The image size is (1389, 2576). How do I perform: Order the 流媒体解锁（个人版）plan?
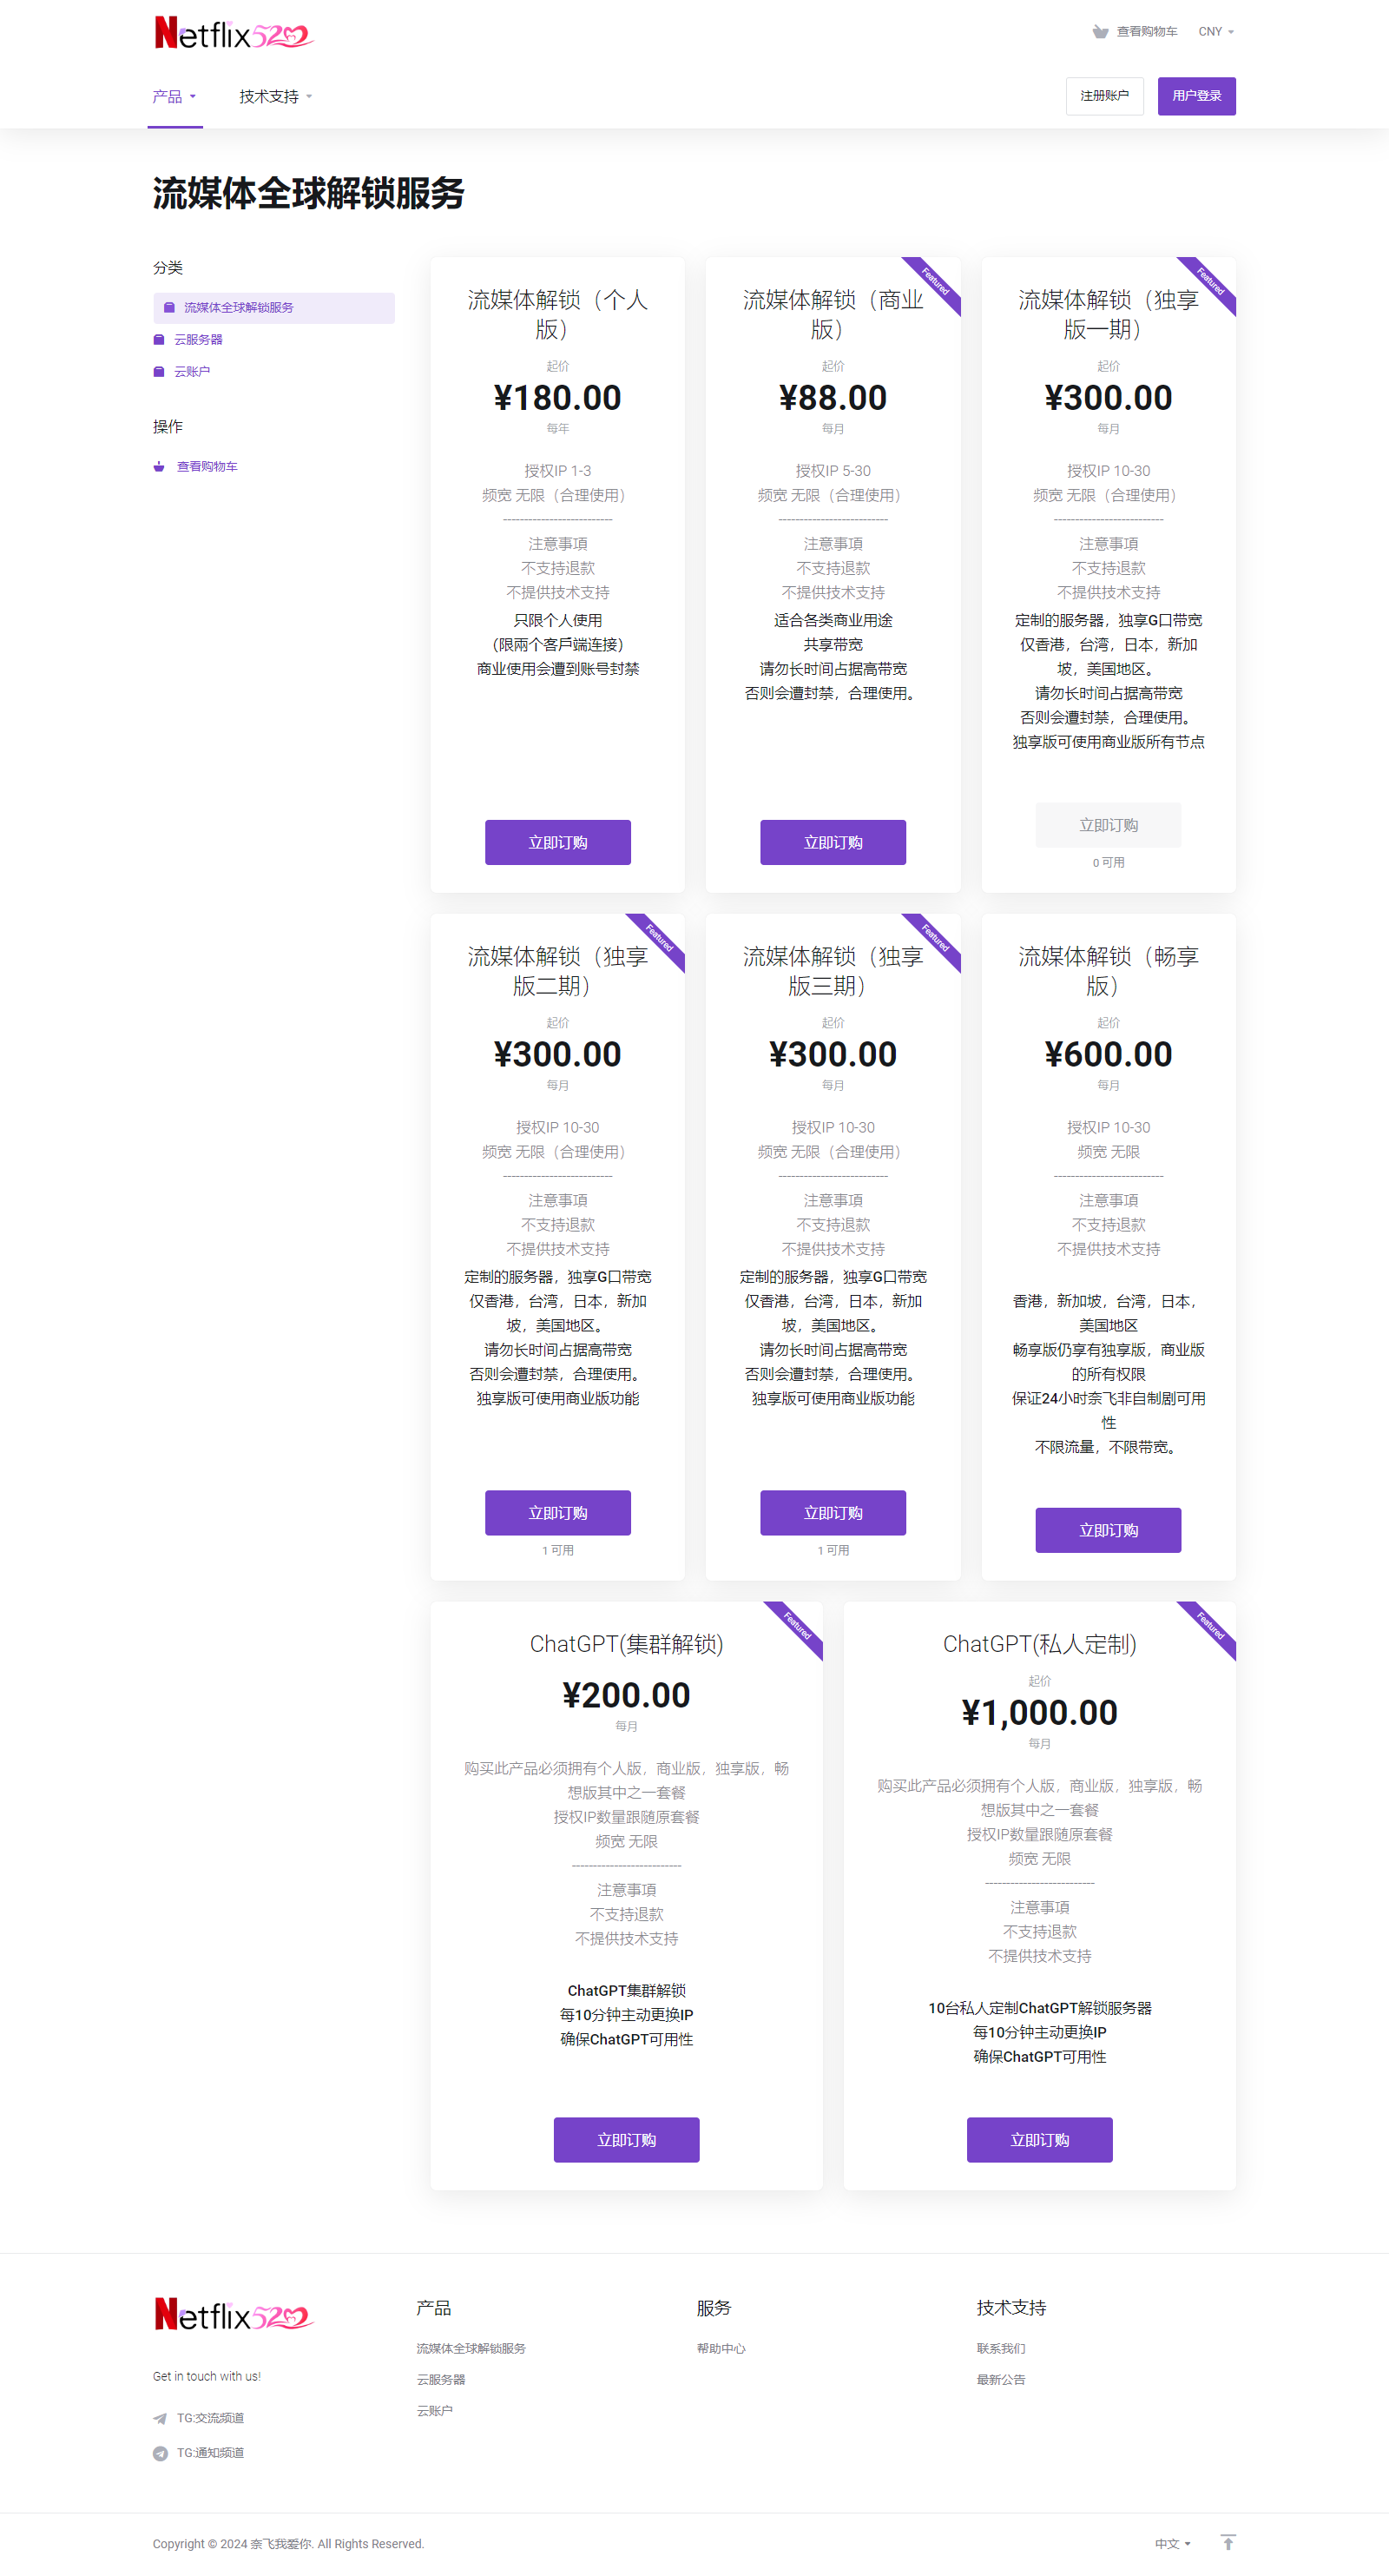pos(557,842)
